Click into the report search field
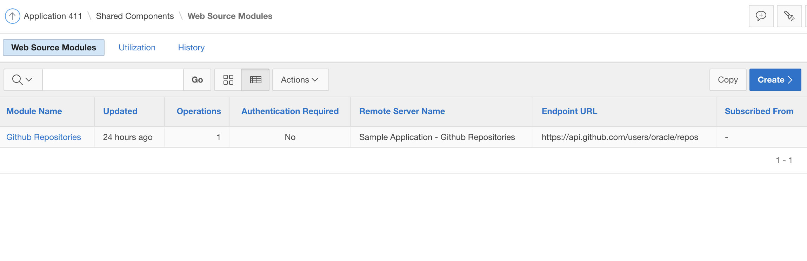The image size is (807, 261). pos(113,80)
